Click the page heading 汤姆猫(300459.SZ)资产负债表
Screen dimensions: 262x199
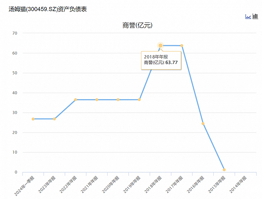coord(48,9)
